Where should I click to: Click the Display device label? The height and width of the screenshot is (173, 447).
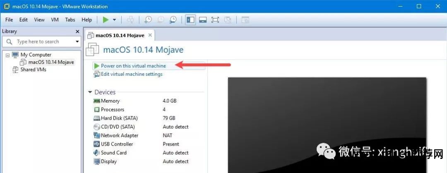point(109,161)
